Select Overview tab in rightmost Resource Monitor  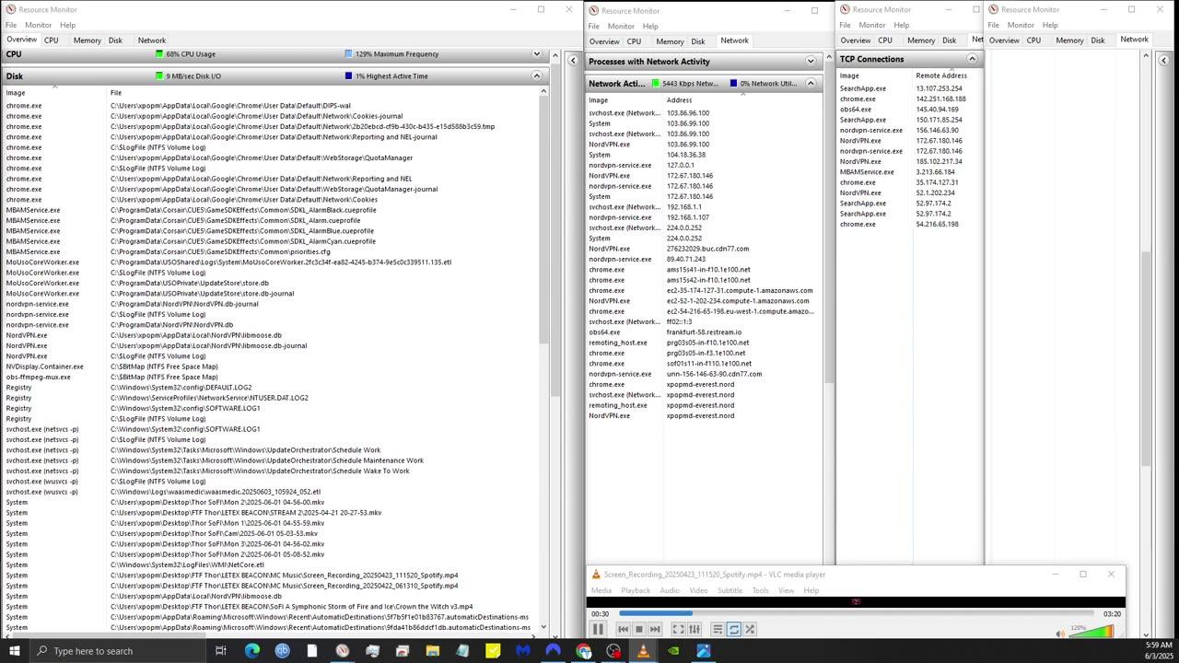[1004, 41]
